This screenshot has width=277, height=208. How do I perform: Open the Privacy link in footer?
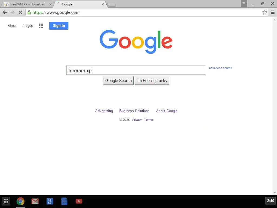[137, 120]
